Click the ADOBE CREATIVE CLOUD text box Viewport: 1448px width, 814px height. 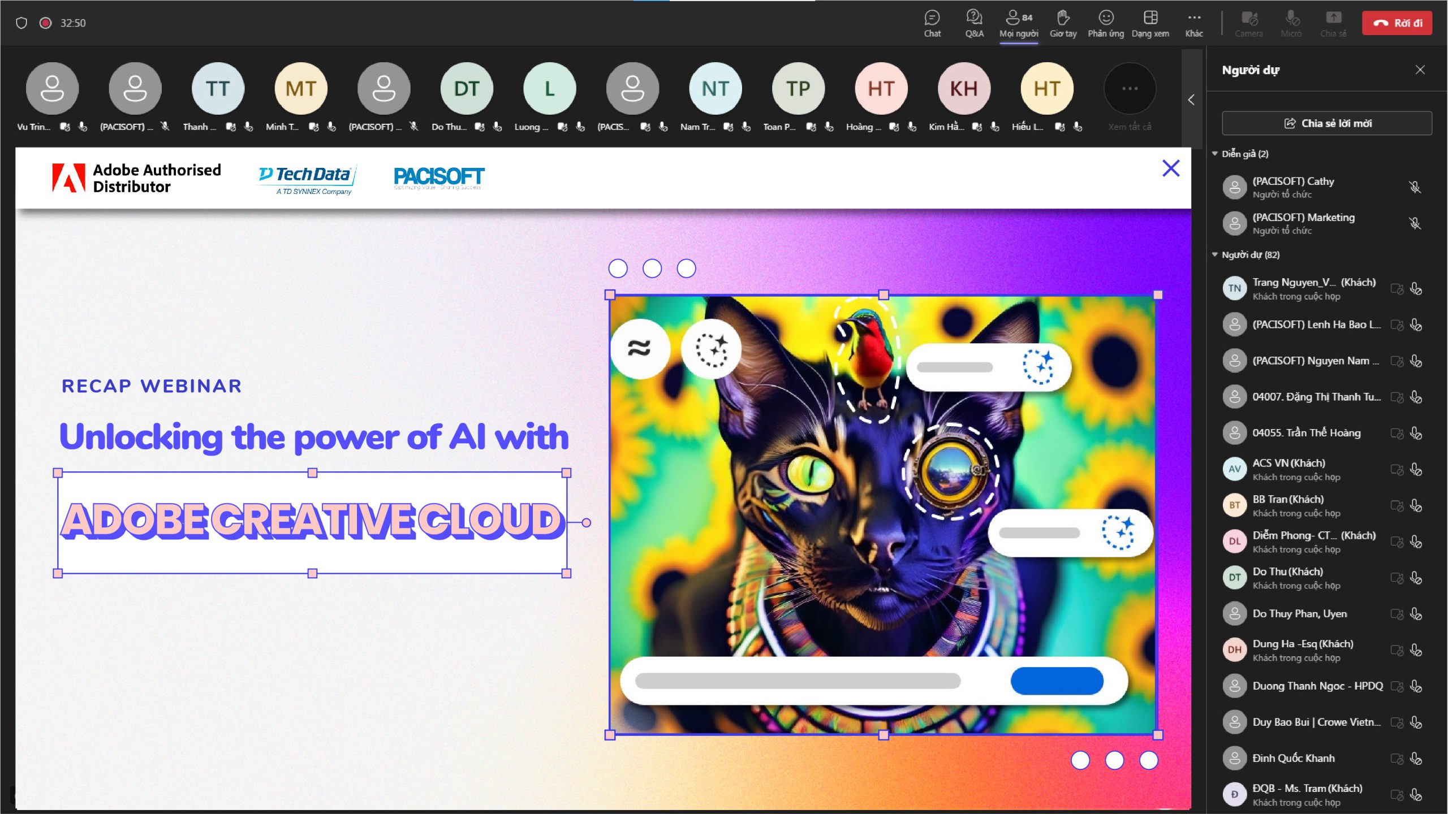(x=312, y=523)
